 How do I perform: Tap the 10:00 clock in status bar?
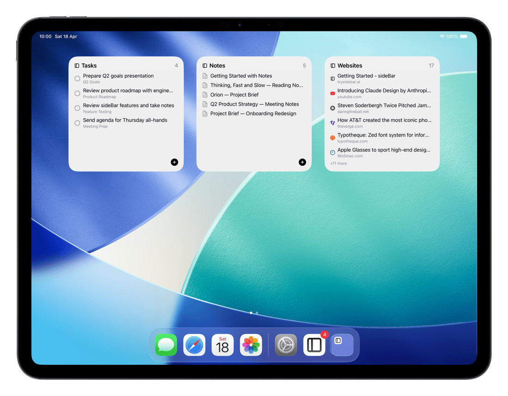coord(45,36)
